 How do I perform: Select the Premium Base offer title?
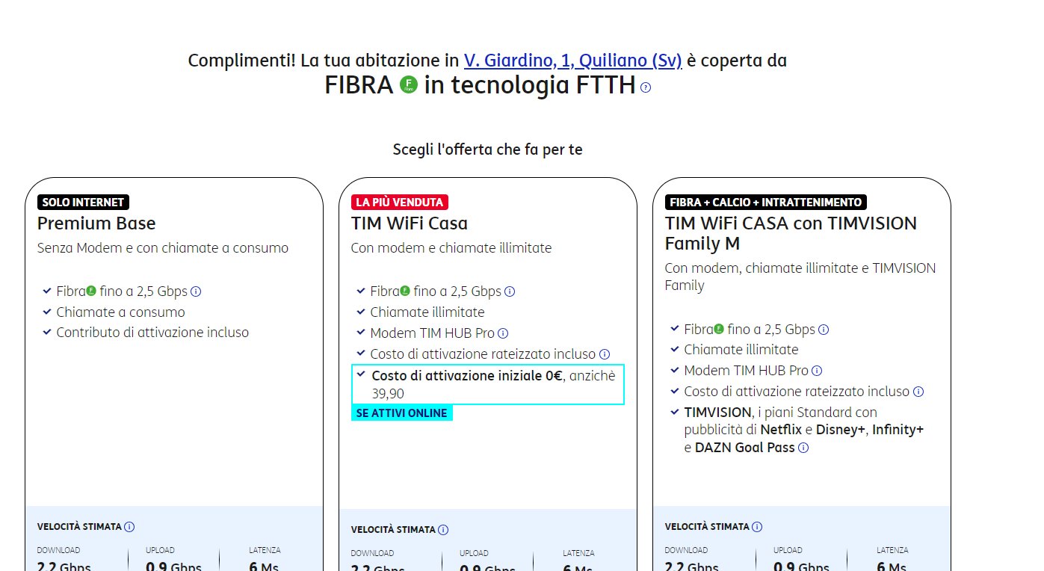click(96, 223)
